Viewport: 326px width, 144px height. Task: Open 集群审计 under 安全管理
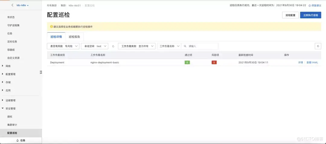pos(12,125)
